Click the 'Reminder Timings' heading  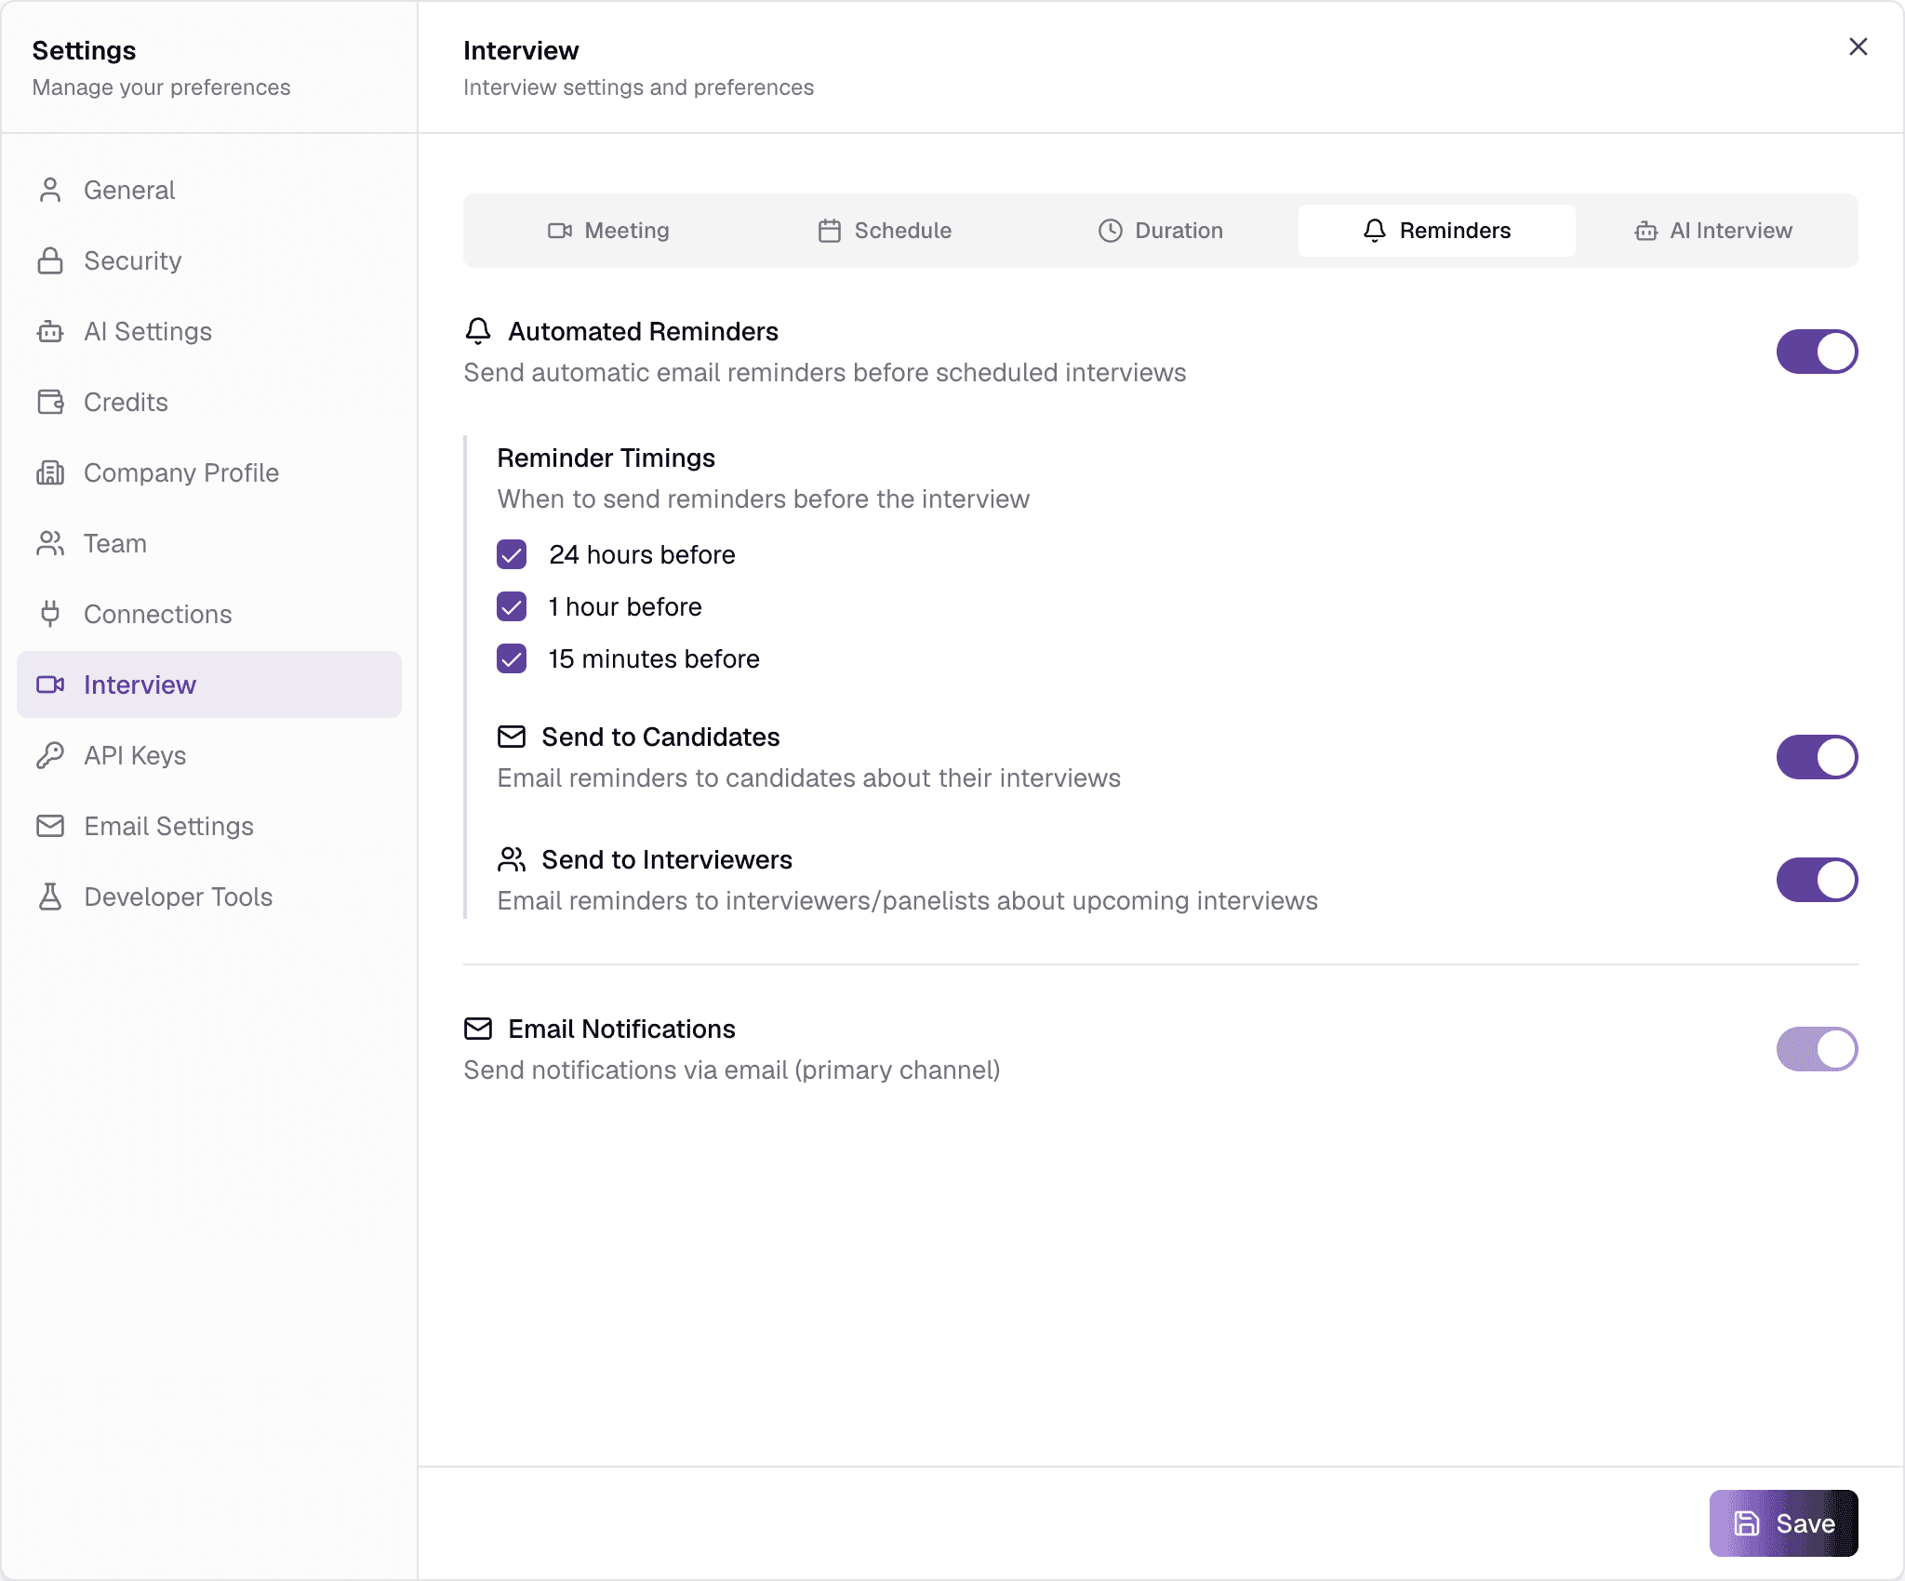point(606,458)
